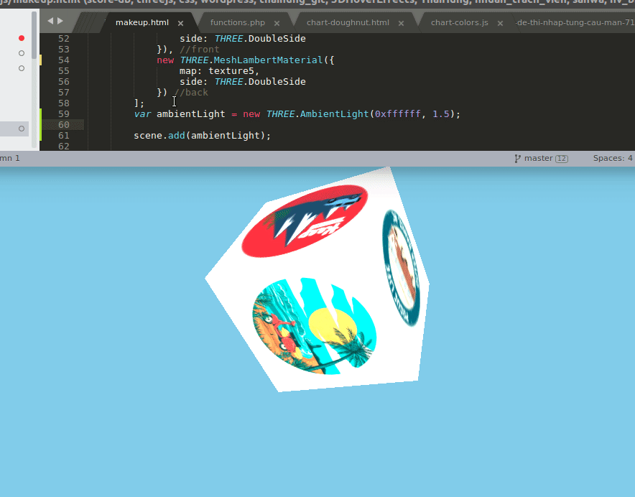Click the var keyword on line 59
The height and width of the screenshot is (497, 635).
click(x=142, y=113)
